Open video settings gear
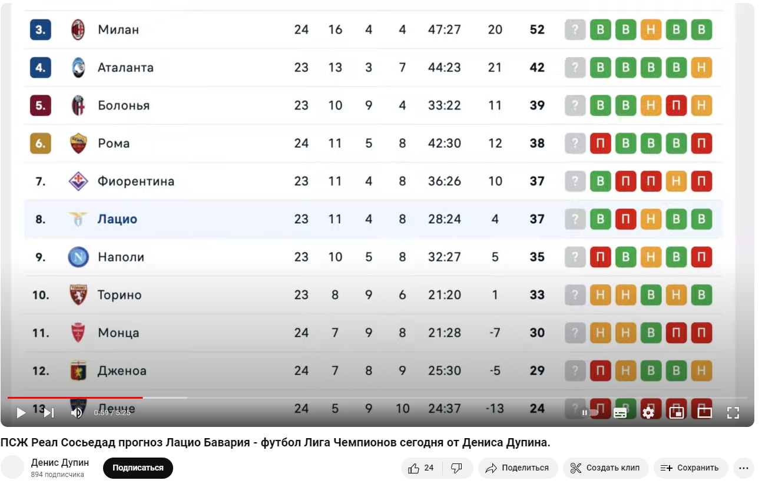The image size is (762, 487). (x=648, y=413)
